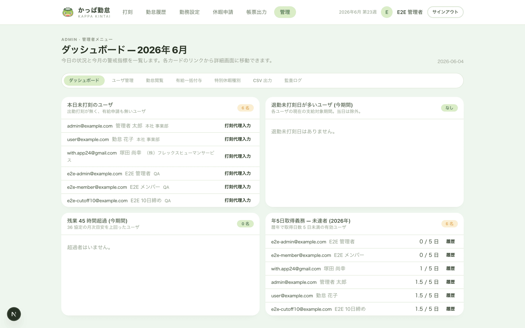
Task: Click the かっぱ勤怠 brand title
Action: [x=94, y=10]
